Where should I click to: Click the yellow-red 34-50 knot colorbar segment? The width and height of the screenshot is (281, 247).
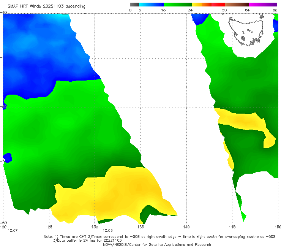tap(208, 5)
